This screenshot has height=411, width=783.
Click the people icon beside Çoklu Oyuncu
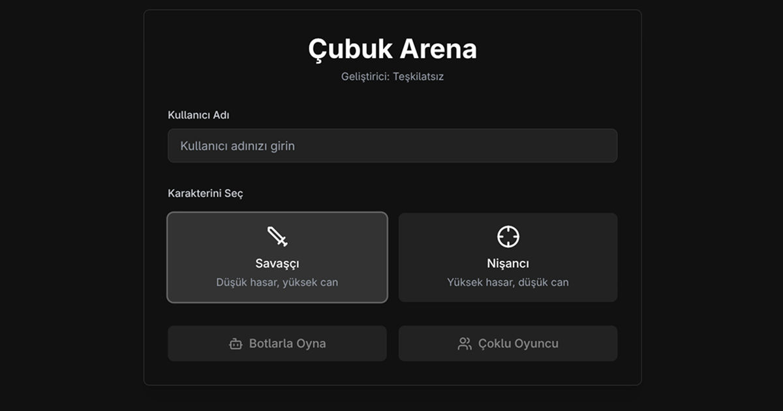click(x=465, y=344)
